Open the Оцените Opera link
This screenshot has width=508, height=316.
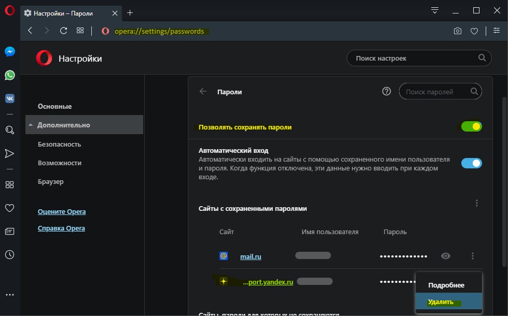click(x=62, y=211)
